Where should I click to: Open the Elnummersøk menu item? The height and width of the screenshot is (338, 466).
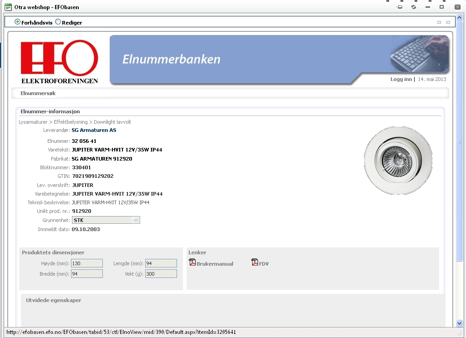(38, 93)
